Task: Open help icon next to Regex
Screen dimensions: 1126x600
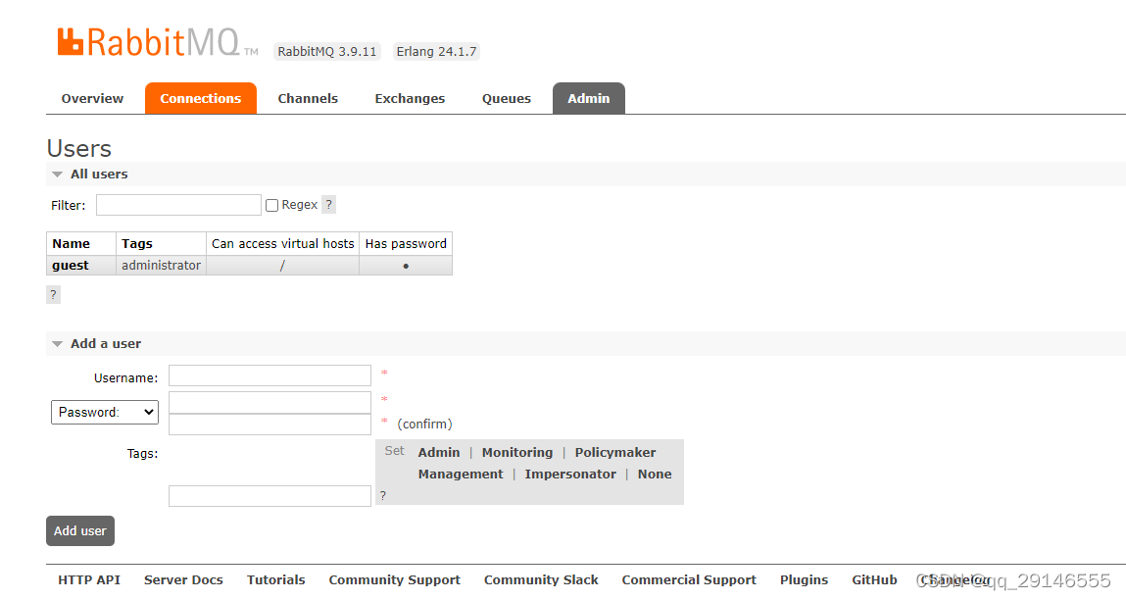Action: (x=329, y=205)
